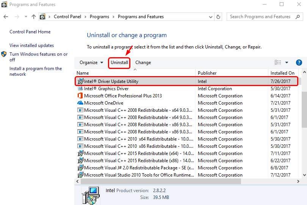
Task: Expand the view options dropdown arrow
Action: pos(287,63)
